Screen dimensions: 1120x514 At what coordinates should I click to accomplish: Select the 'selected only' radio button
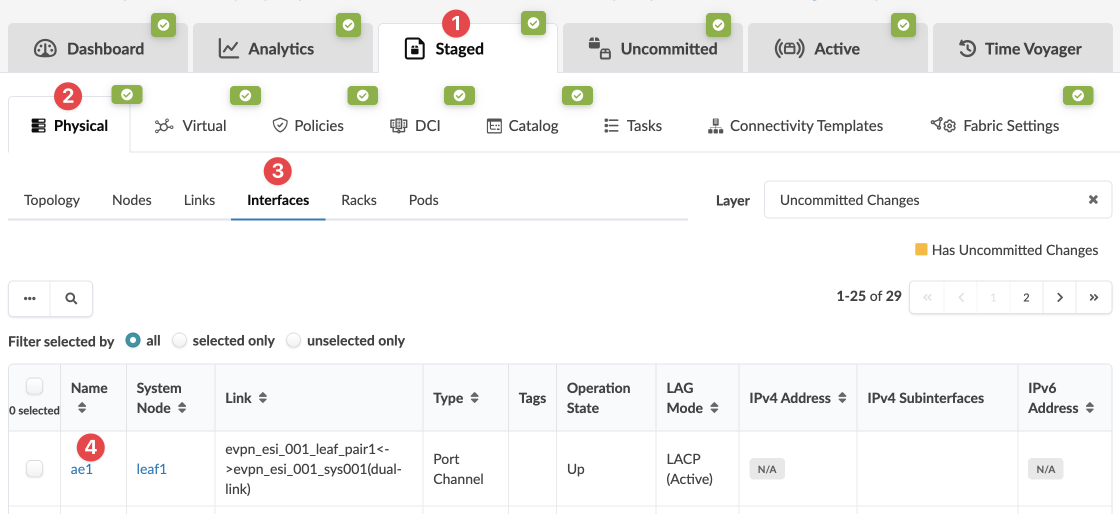pos(179,340)
